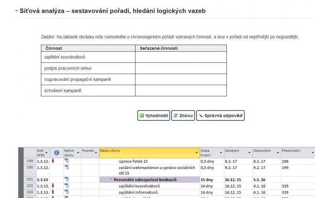The image size is (315, 198).
Task: Open Název úkolu column dropdown
Action: point(196,153)
